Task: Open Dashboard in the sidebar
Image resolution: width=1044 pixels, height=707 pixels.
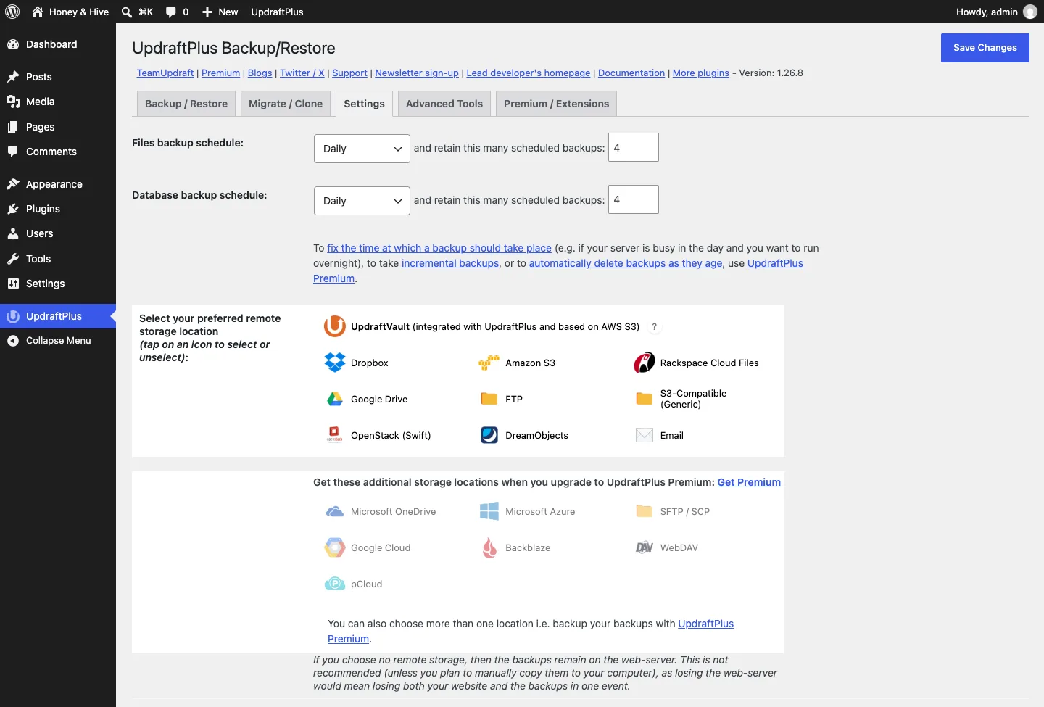Action: click(x=58, y=44)
